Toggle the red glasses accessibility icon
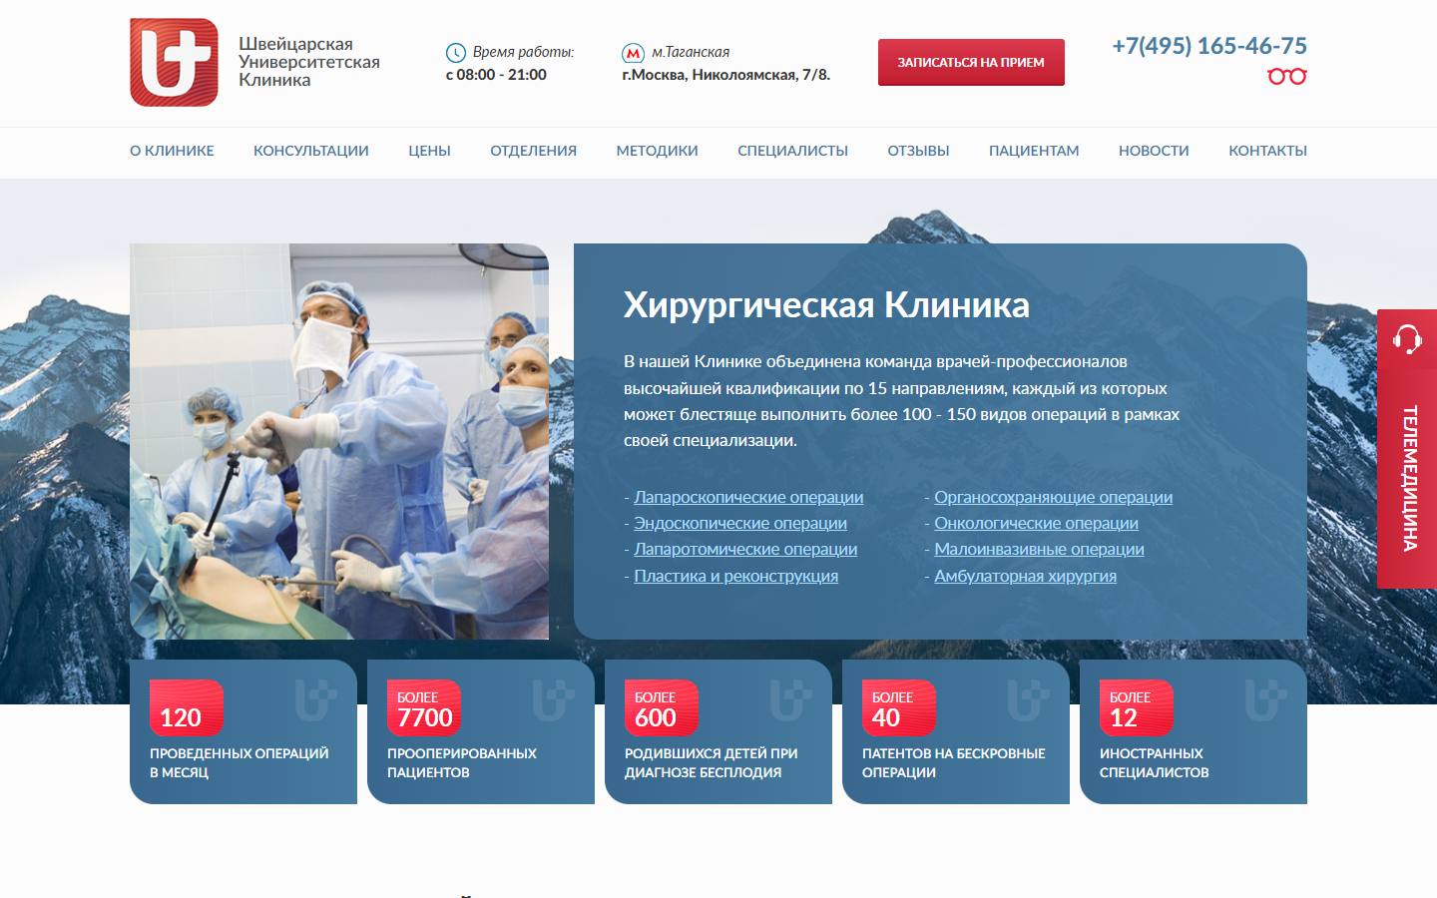Image resolution: width=1437 pixels, height=898 pixels. (x=1287, y=76)
